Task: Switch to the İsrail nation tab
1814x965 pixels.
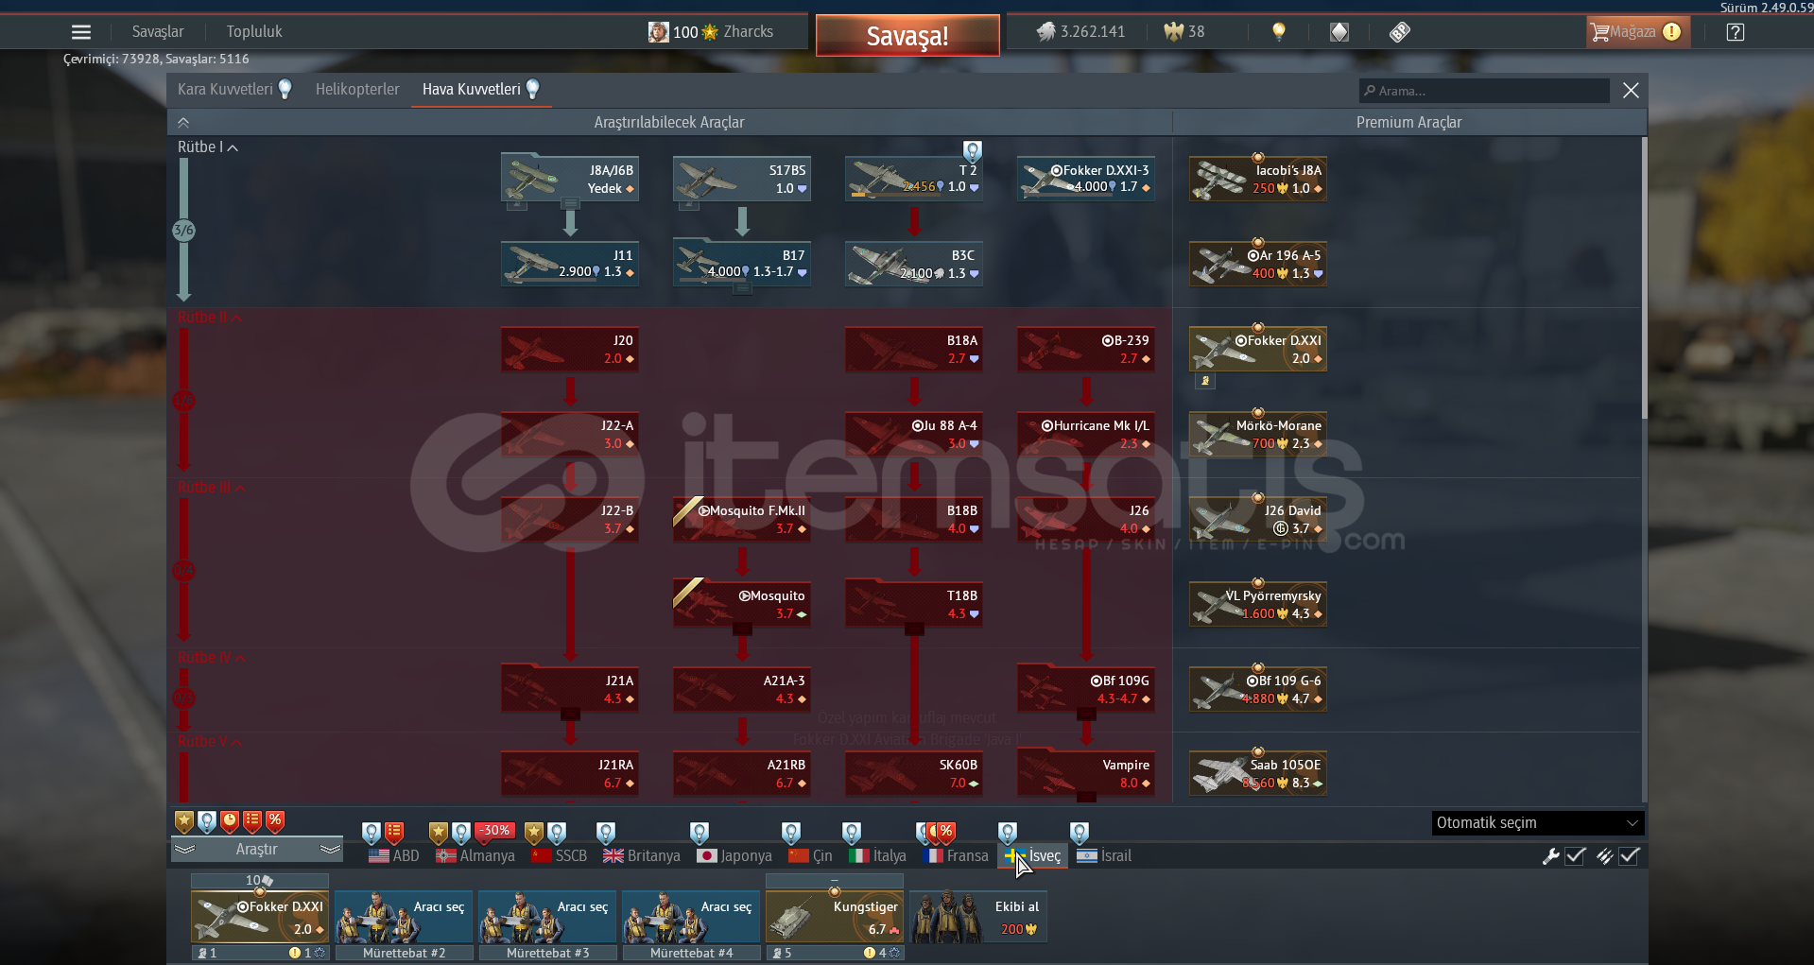Action: (1104, 856)
